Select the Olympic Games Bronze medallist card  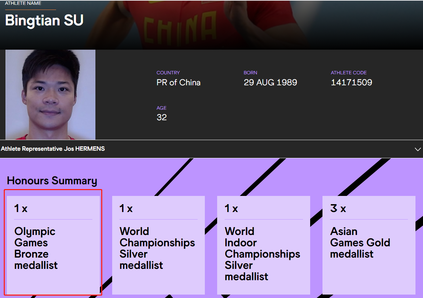coord(53,245)
